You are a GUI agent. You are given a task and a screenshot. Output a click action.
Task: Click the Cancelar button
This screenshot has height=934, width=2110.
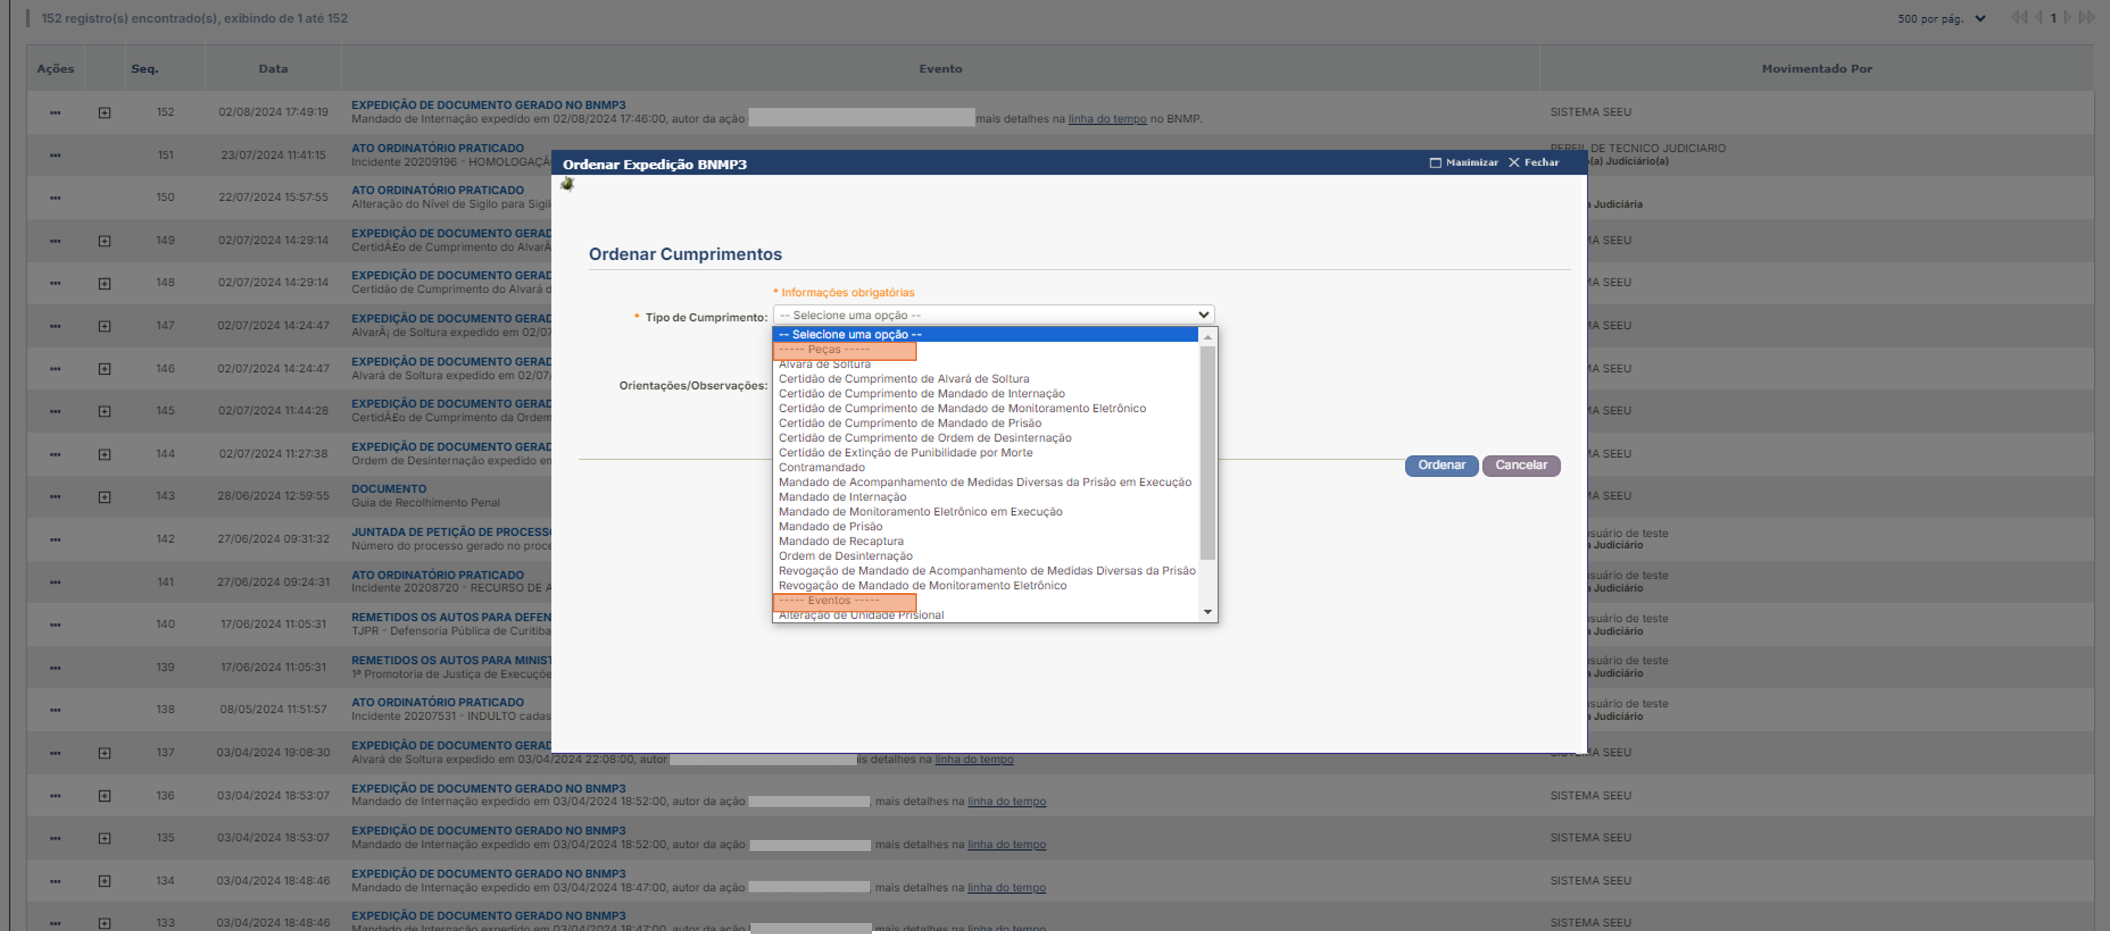(1521, 466)
